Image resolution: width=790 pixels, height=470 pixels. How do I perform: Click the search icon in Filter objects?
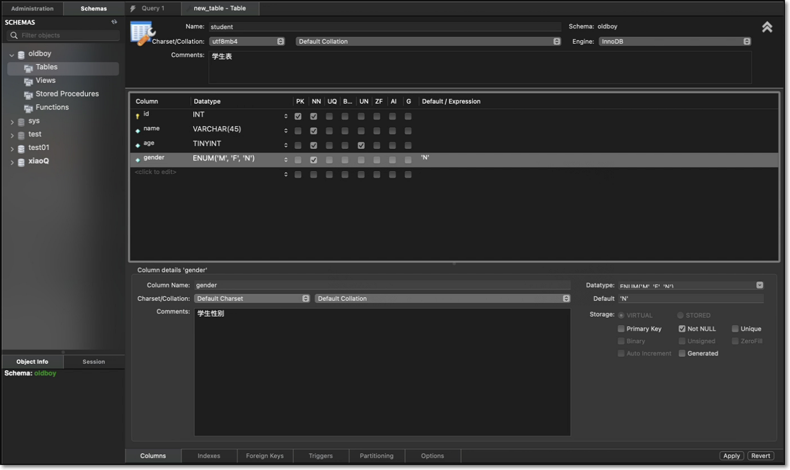(14, 35)
